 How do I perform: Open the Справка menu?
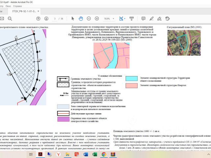tap(18, 6)
